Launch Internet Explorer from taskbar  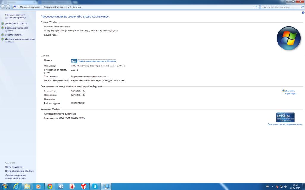tap(16, 186)
